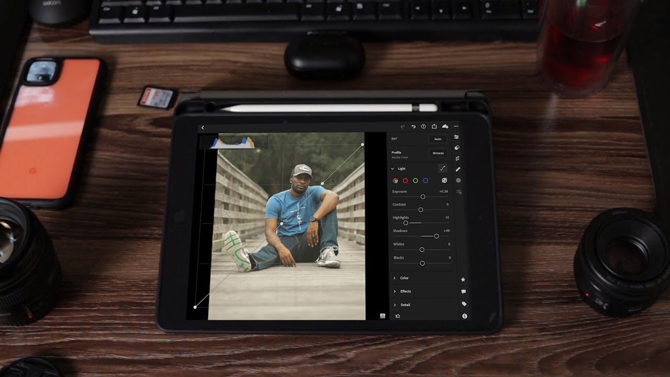The image size is (670, 377).
Task: Select the Crop and rotate tool
Action: pyautogui.click(x=457, y=158)
